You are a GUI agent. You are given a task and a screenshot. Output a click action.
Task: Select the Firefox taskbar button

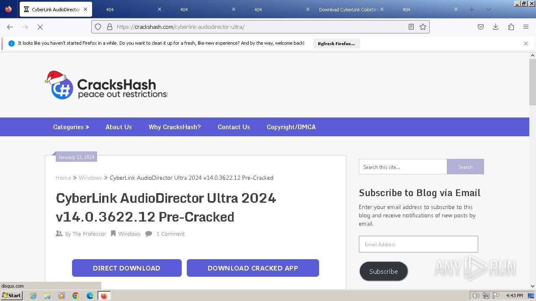point(104,296)
